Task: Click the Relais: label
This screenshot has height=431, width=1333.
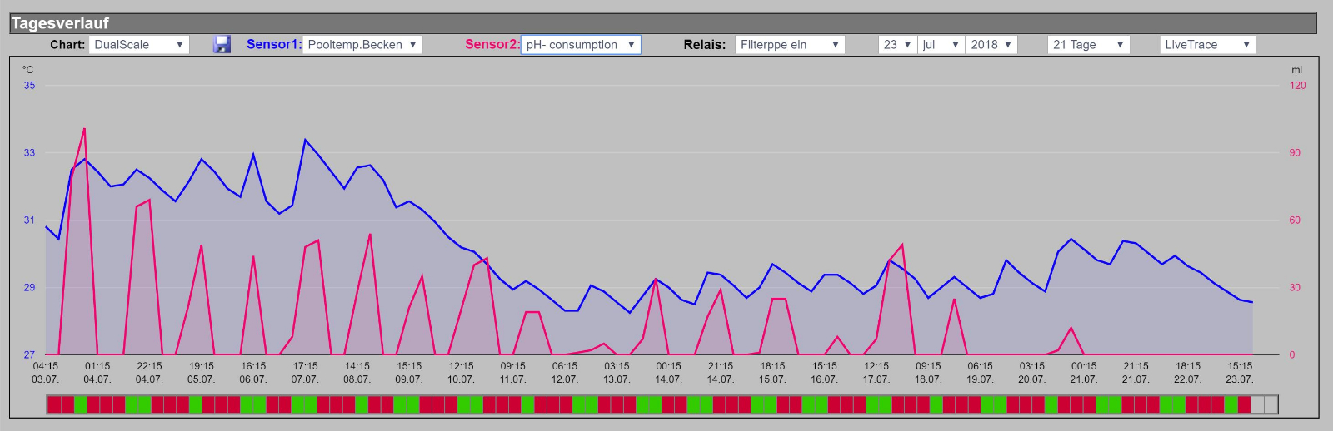Action: point(705,45)
